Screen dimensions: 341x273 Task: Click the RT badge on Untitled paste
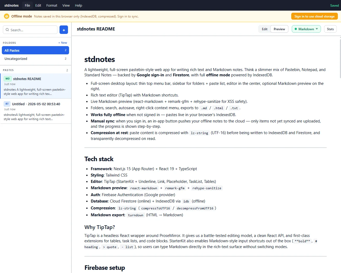[7, 104]
